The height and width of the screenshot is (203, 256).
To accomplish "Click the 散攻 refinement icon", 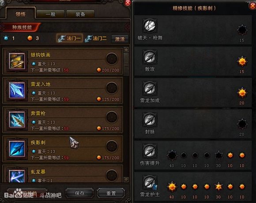I will (x=150, y=57).
